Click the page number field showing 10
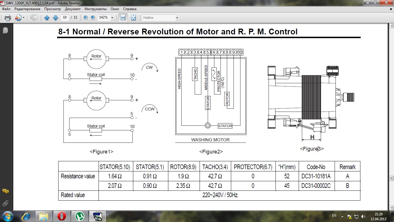This screenshot has width=394, height=222. pos(65,18)
